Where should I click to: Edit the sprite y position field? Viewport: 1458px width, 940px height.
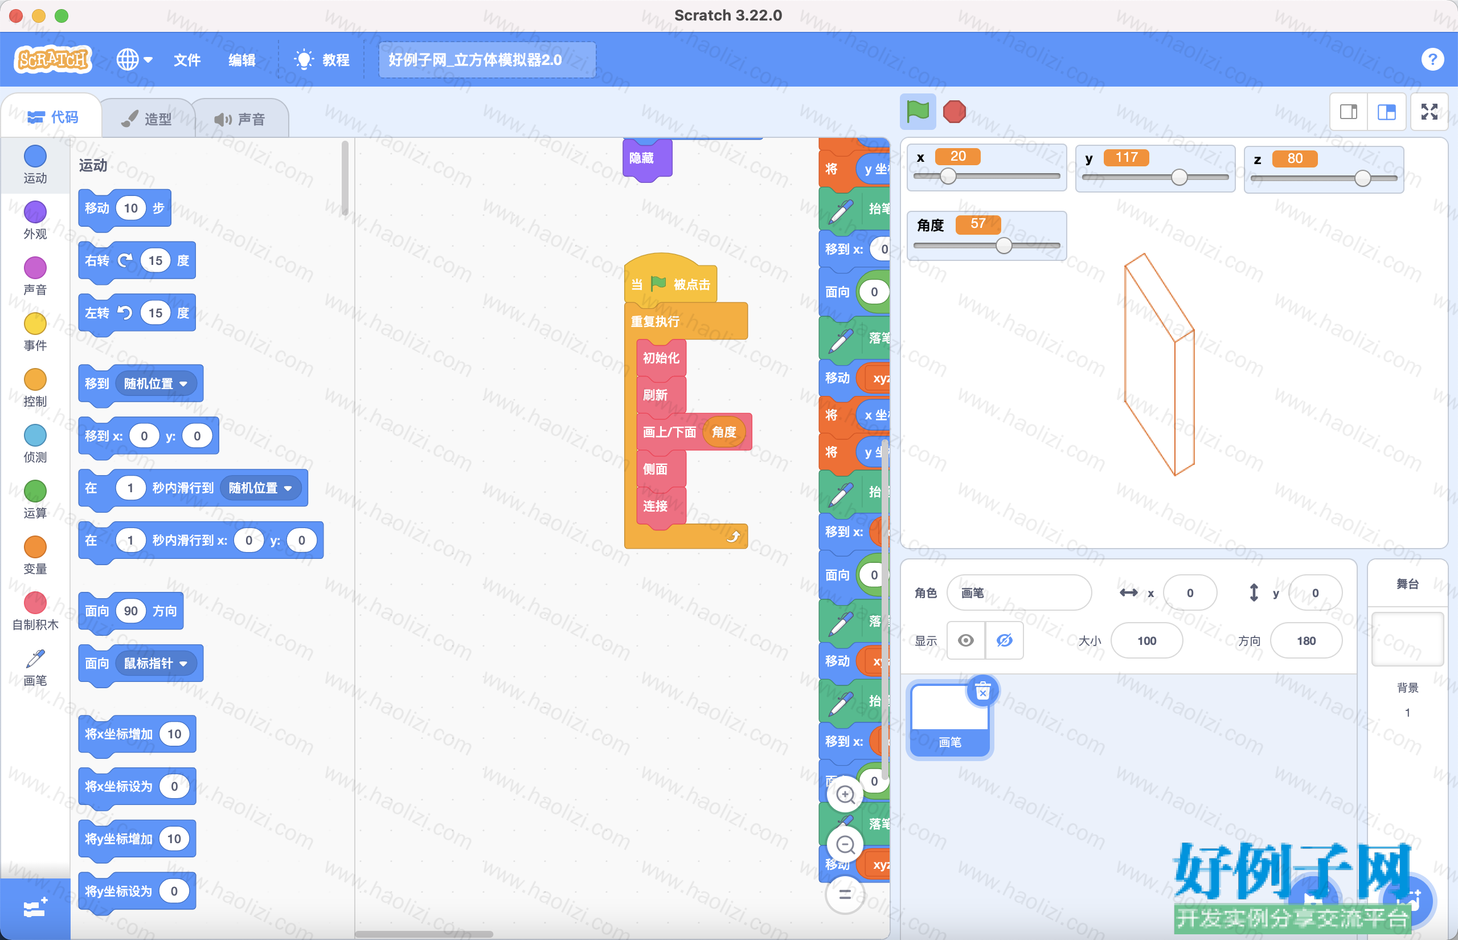(x=1315, y=592)
